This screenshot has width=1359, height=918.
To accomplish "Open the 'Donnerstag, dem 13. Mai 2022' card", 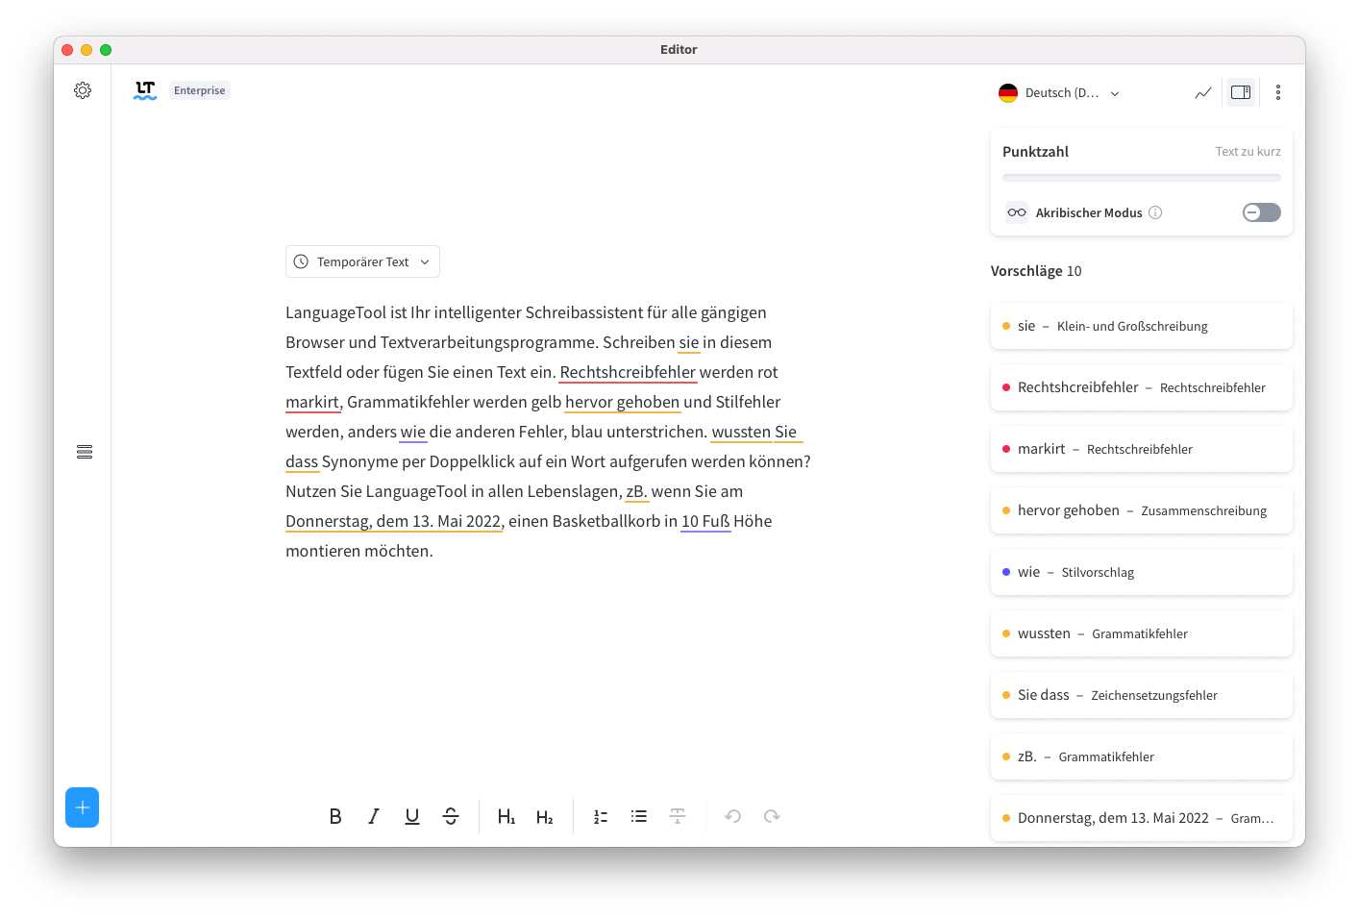I will [1142, 818].
